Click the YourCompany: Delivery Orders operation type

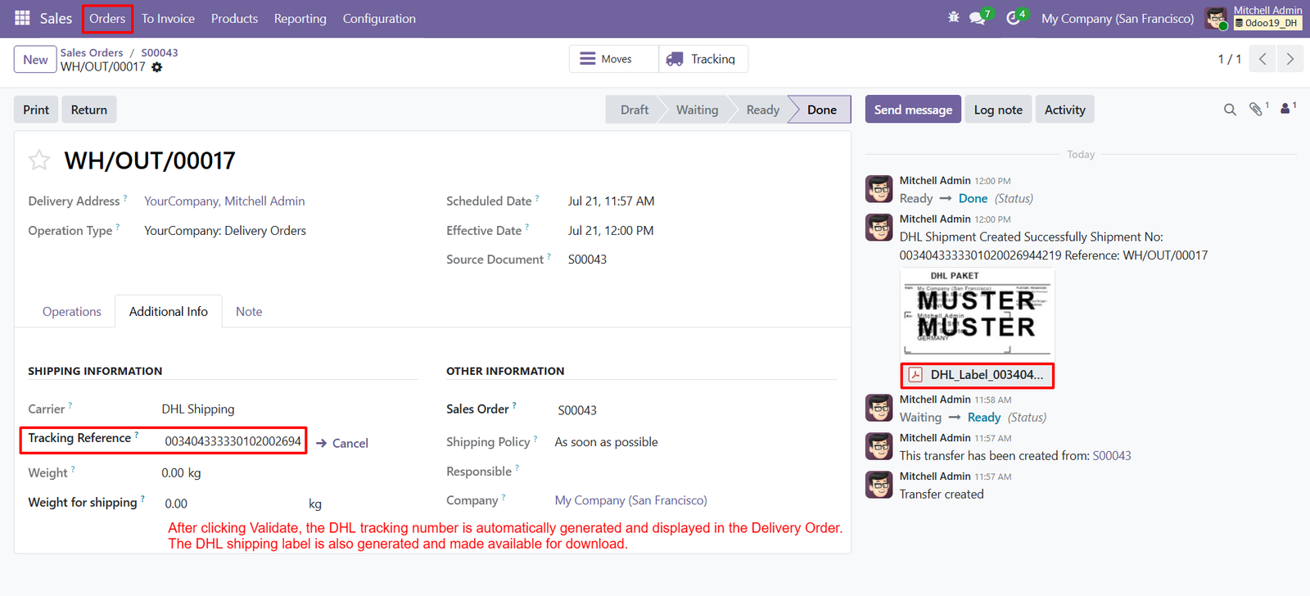coord(225,230)
